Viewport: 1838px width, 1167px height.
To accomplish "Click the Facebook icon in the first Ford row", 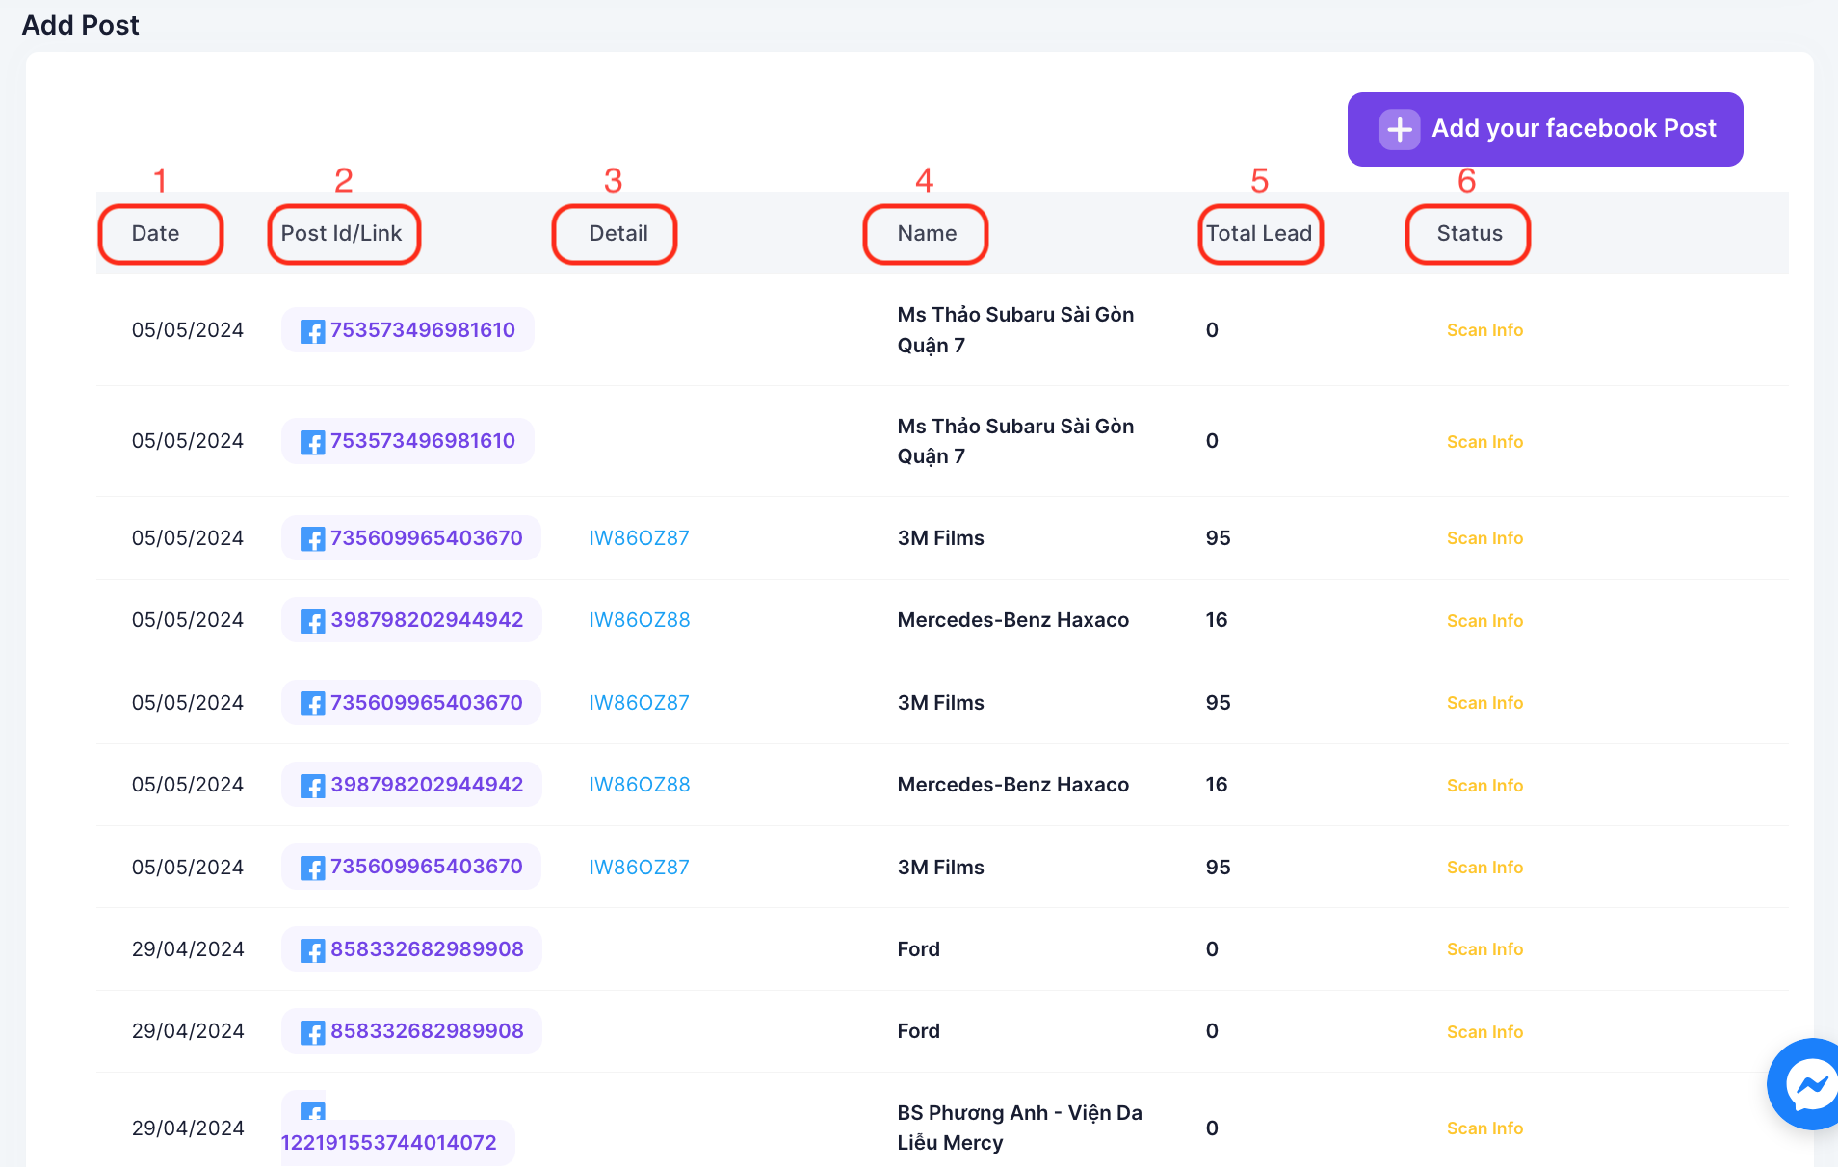I will click(x=312, y=950).
